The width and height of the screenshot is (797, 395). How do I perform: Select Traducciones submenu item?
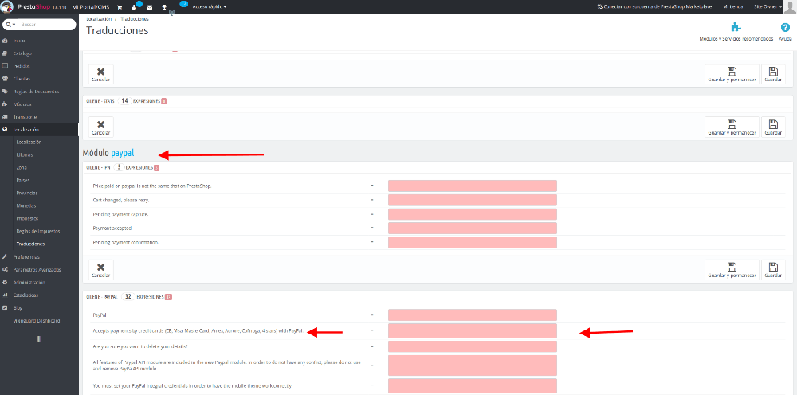(x=30, y=244)
